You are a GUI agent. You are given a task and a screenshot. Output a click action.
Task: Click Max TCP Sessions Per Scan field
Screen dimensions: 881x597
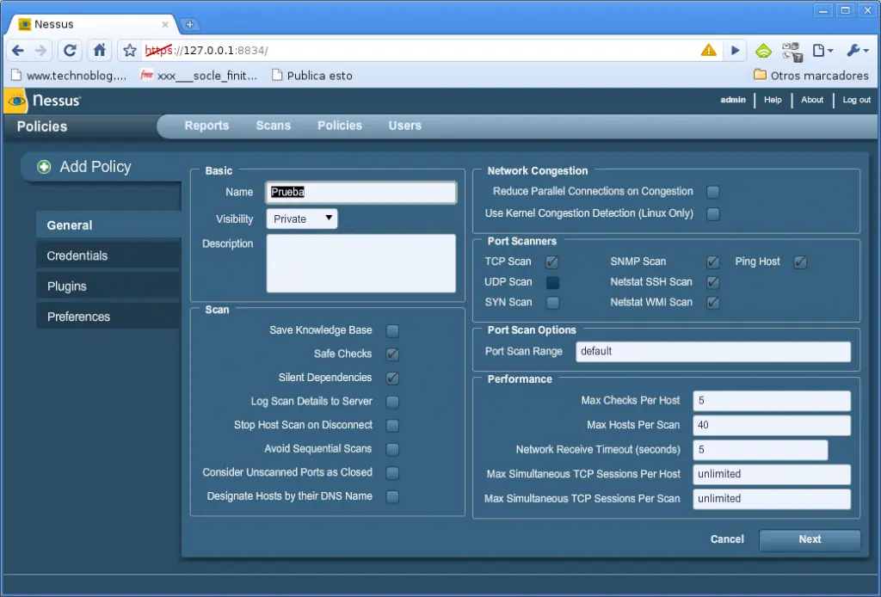(772, 499)
